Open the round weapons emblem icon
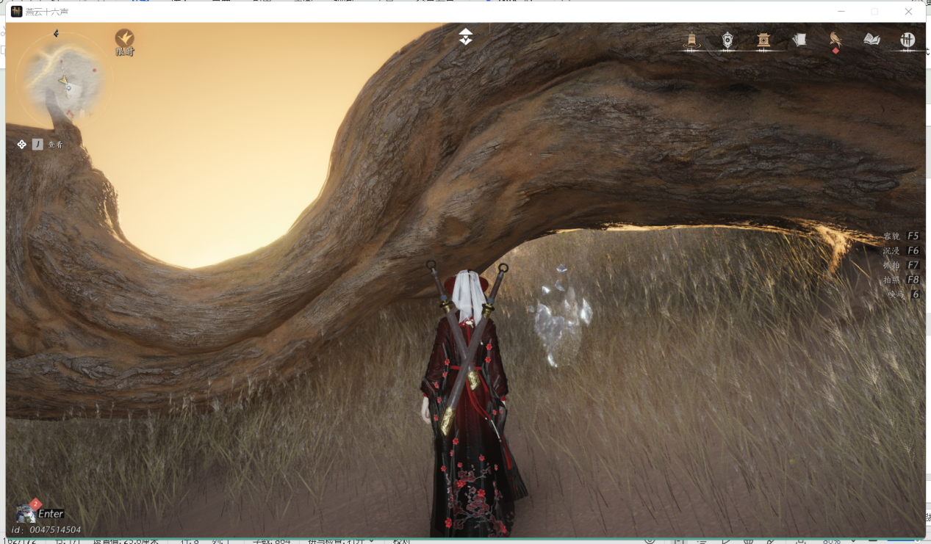Screen dimensions: 931x544 [x=907, y=40]
